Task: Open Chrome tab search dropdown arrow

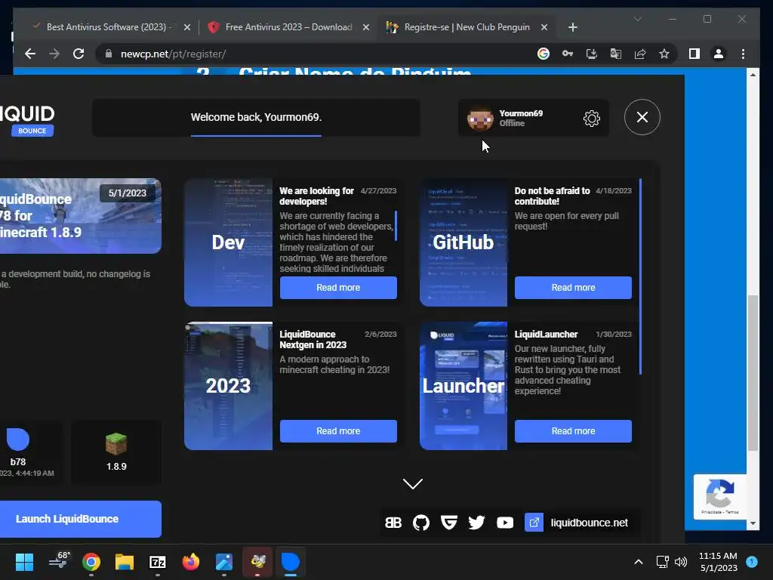Action: point(637,19)
